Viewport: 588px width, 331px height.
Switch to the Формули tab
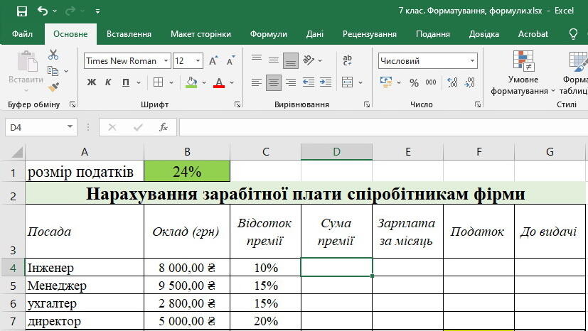click(269, 34)
